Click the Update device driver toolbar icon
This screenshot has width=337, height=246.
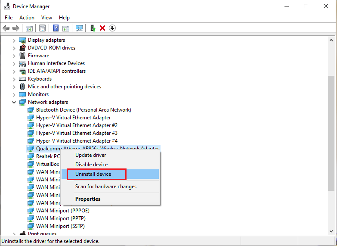(x=92, y=28)
